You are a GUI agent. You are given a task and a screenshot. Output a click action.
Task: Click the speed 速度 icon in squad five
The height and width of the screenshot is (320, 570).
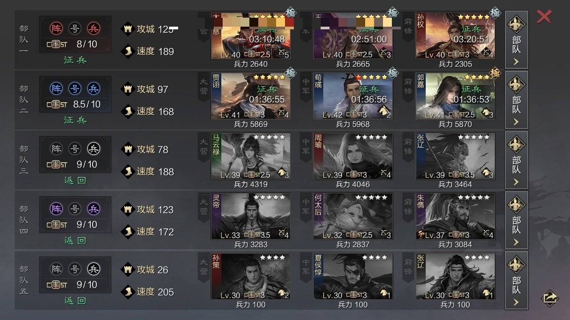click(x=128, y=292)
